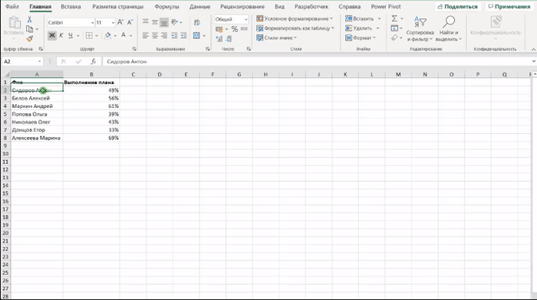The image size is (537, 300).
Task: Collapse the ribbon with the chevron
Action: (533, 49)
